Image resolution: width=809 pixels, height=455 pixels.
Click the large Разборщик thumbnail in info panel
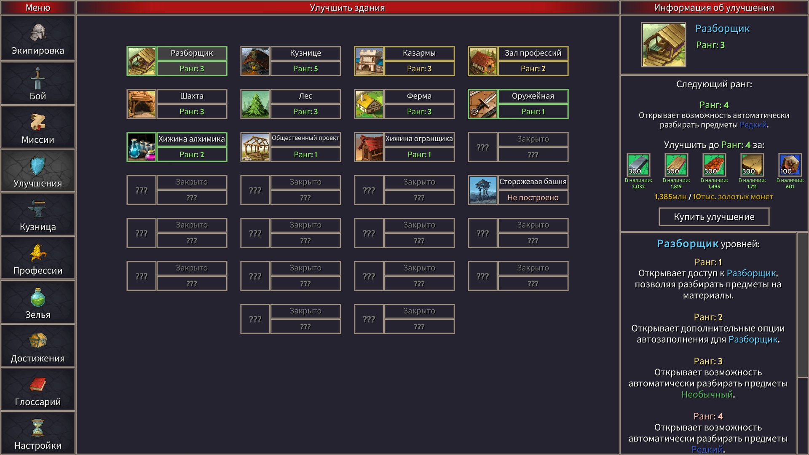pyautogui.click(x=664, y=45)
